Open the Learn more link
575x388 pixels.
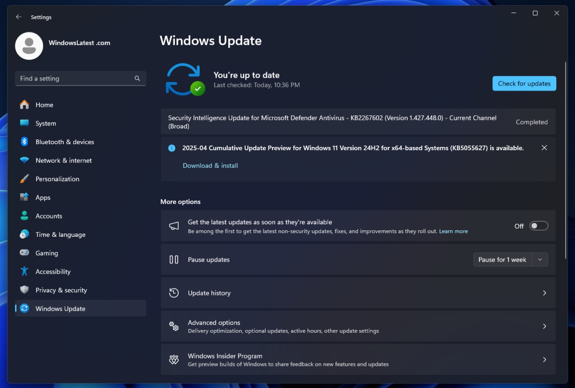point(453,231)
